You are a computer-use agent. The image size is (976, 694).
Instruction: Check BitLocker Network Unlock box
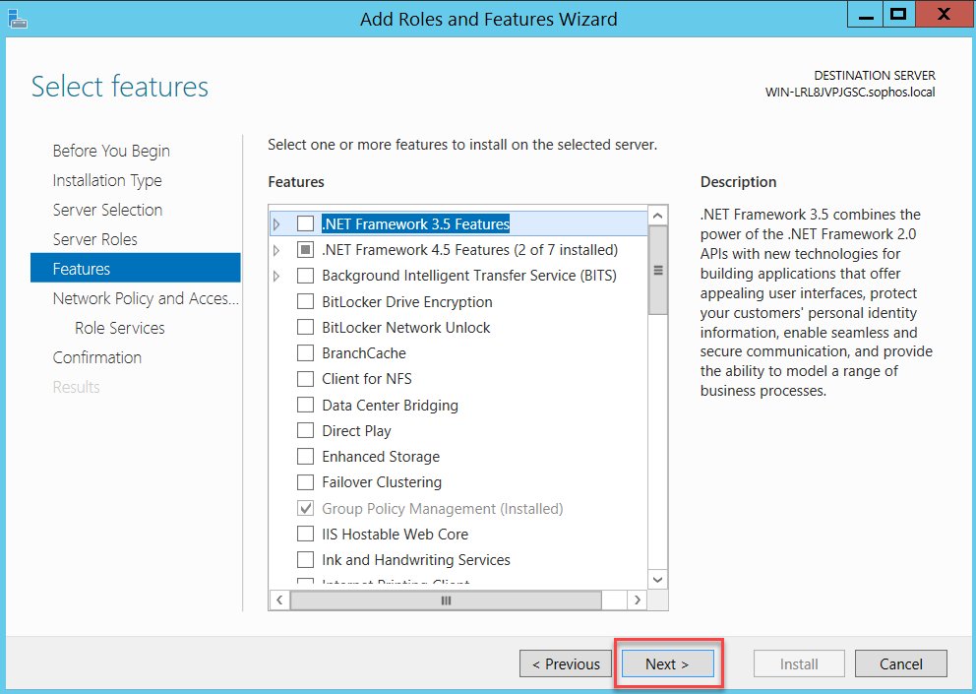click(305, 327)
